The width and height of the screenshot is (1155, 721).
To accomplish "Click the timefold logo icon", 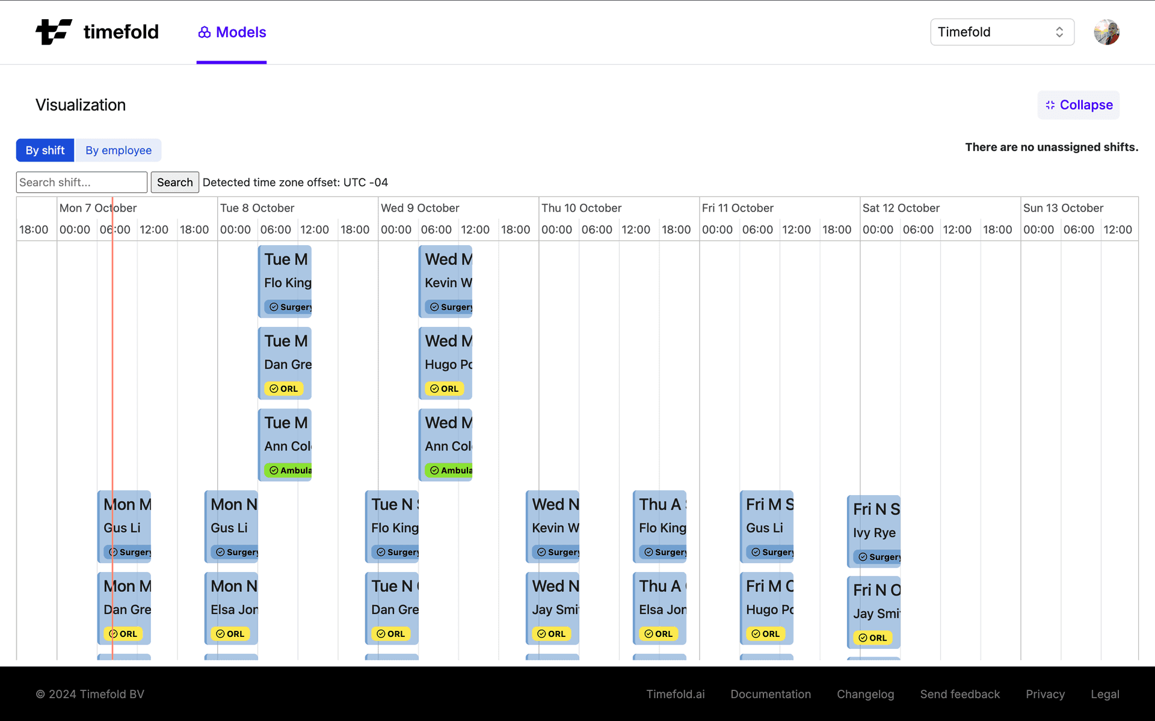I will coord(53,32).
